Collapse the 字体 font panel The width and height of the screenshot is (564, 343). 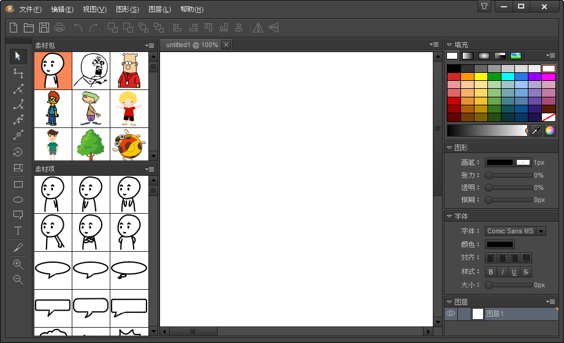coord(449,216)
